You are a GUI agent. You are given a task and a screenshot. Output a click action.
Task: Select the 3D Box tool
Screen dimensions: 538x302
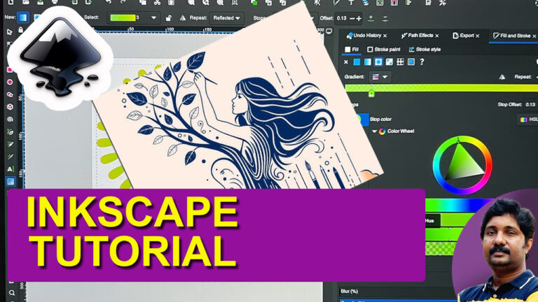10,107
